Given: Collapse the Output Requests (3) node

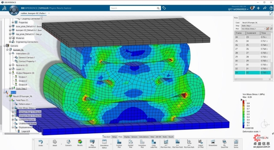Looking at the screenshot, I should coord(10,73).
